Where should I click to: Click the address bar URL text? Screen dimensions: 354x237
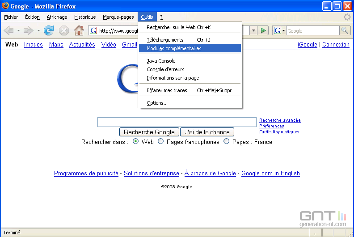click(118, 31)
